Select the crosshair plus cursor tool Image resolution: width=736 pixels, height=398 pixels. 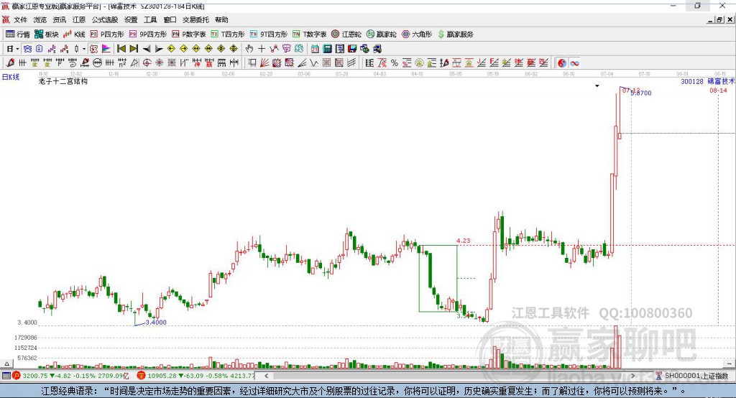[262, 49]
